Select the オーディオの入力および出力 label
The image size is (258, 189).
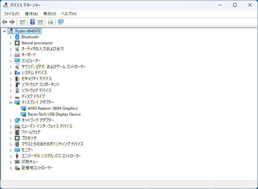tap(43, 49)
